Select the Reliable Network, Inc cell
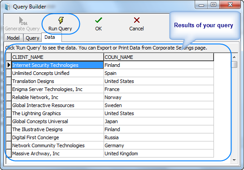Image resolution: width=244 pixels, height=170 pixels. click(57, 97)
